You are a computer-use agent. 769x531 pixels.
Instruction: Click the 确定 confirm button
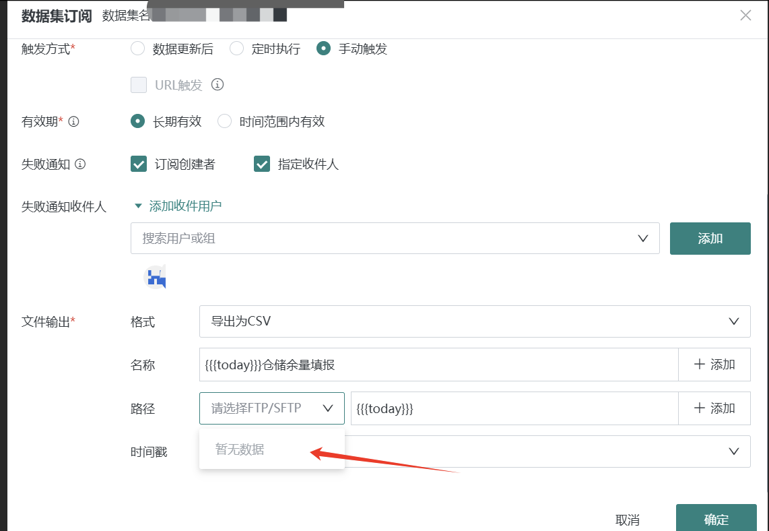[x=716, y=519]
